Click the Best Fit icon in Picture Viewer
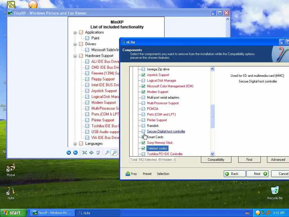This screenshot has width=289, height=217. click(85, 153)
